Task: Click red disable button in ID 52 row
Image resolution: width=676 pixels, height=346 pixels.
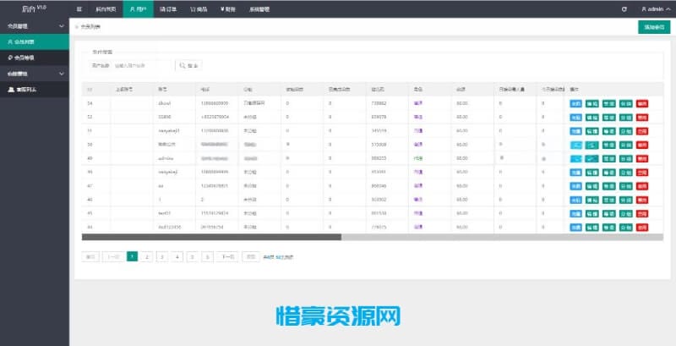Action: coord(642,118)
